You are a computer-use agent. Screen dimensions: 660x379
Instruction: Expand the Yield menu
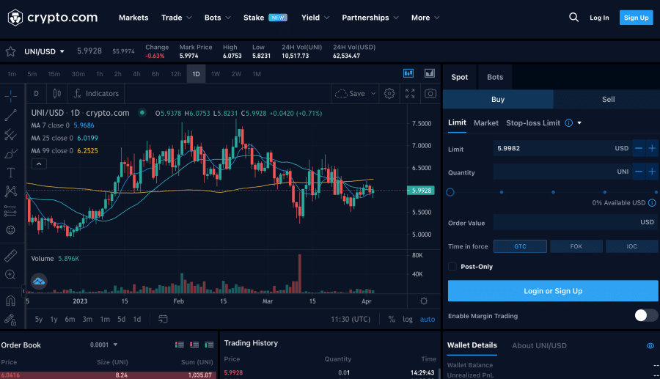click(315, 18)
